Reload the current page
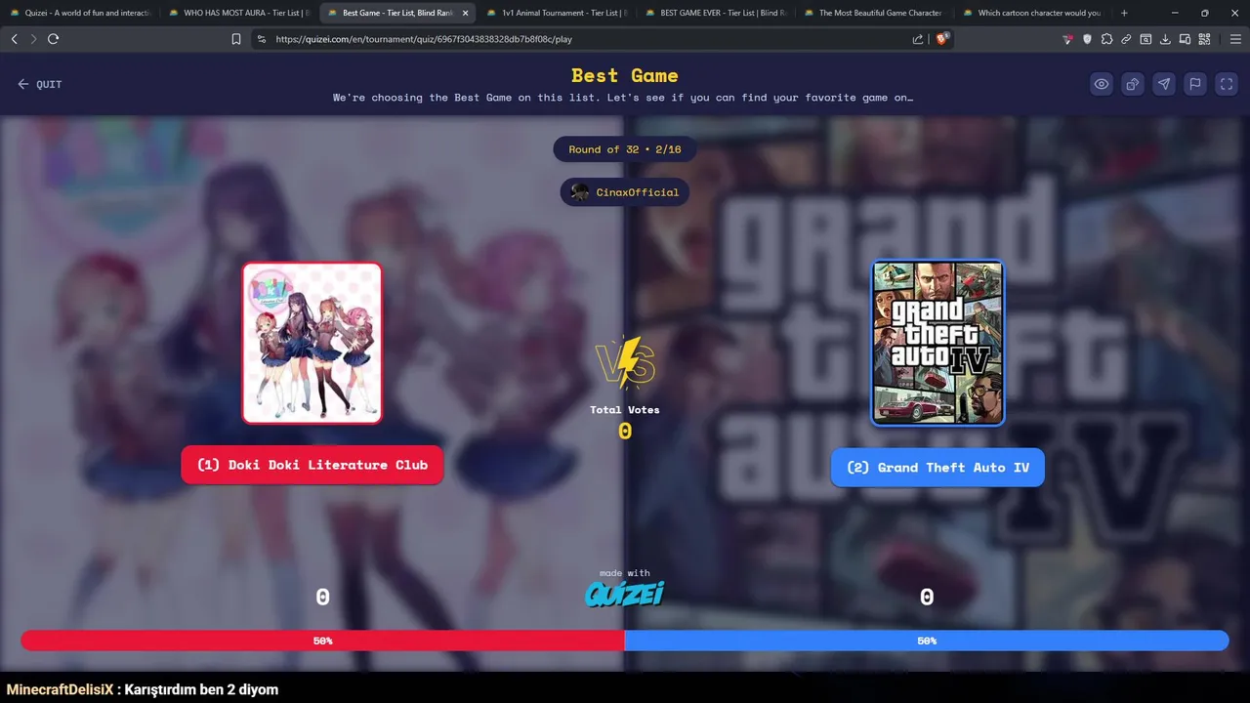The image size is (1250, 703). click(x=53, y=39)
